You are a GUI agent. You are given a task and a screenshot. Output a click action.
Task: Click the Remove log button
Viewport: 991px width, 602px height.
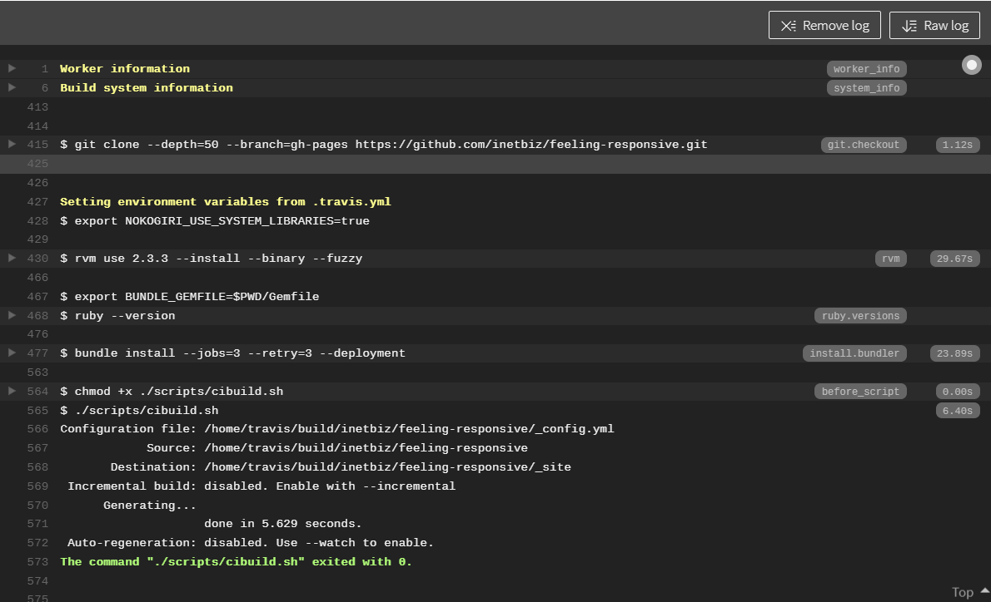(824, 25)
